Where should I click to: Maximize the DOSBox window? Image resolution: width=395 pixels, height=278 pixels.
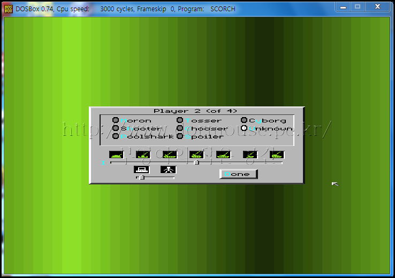(x=358, y=7)
